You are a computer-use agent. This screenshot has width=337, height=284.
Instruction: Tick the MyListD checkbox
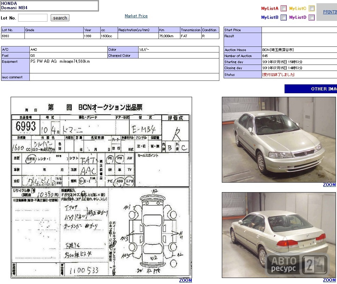pos(311,17)
